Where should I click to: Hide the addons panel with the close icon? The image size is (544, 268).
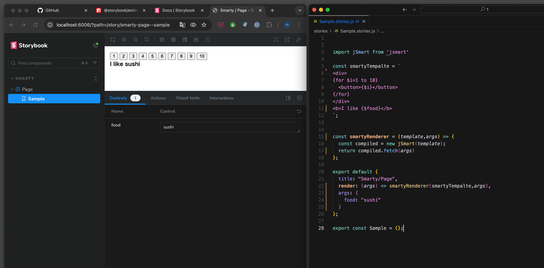299,98
